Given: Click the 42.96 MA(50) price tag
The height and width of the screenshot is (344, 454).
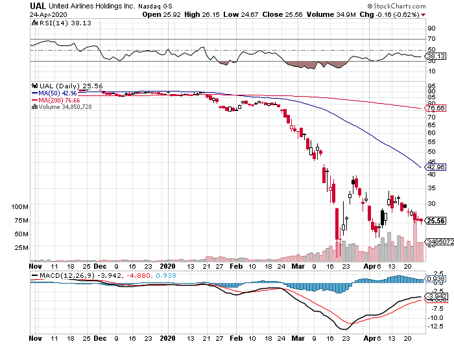Looking at the screenshot, I should (435, 167).
